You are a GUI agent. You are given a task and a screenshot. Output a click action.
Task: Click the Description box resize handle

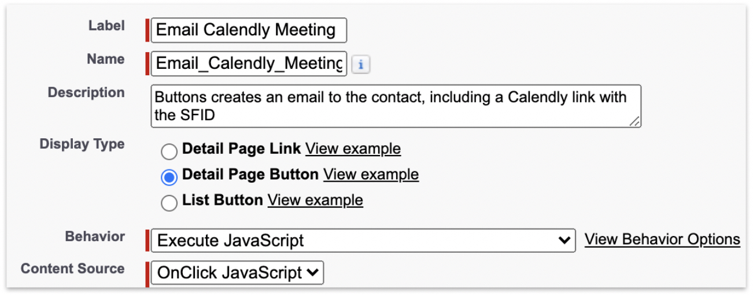pos(634,121)
